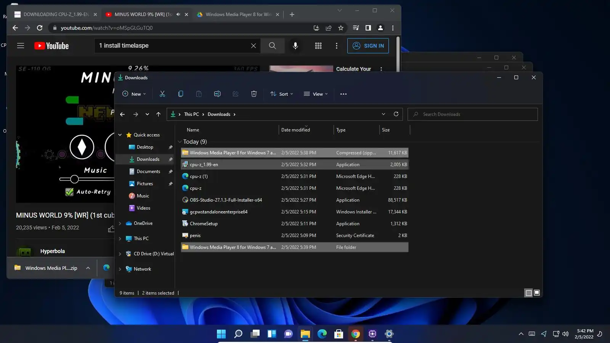
Task: Expand the address bar history dropdown
Action: point(384,114)
